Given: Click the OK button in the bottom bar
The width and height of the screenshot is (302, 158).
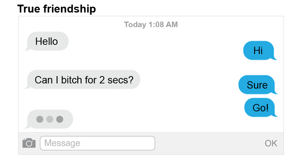Looking at the screenshot, I should point(271,143).
